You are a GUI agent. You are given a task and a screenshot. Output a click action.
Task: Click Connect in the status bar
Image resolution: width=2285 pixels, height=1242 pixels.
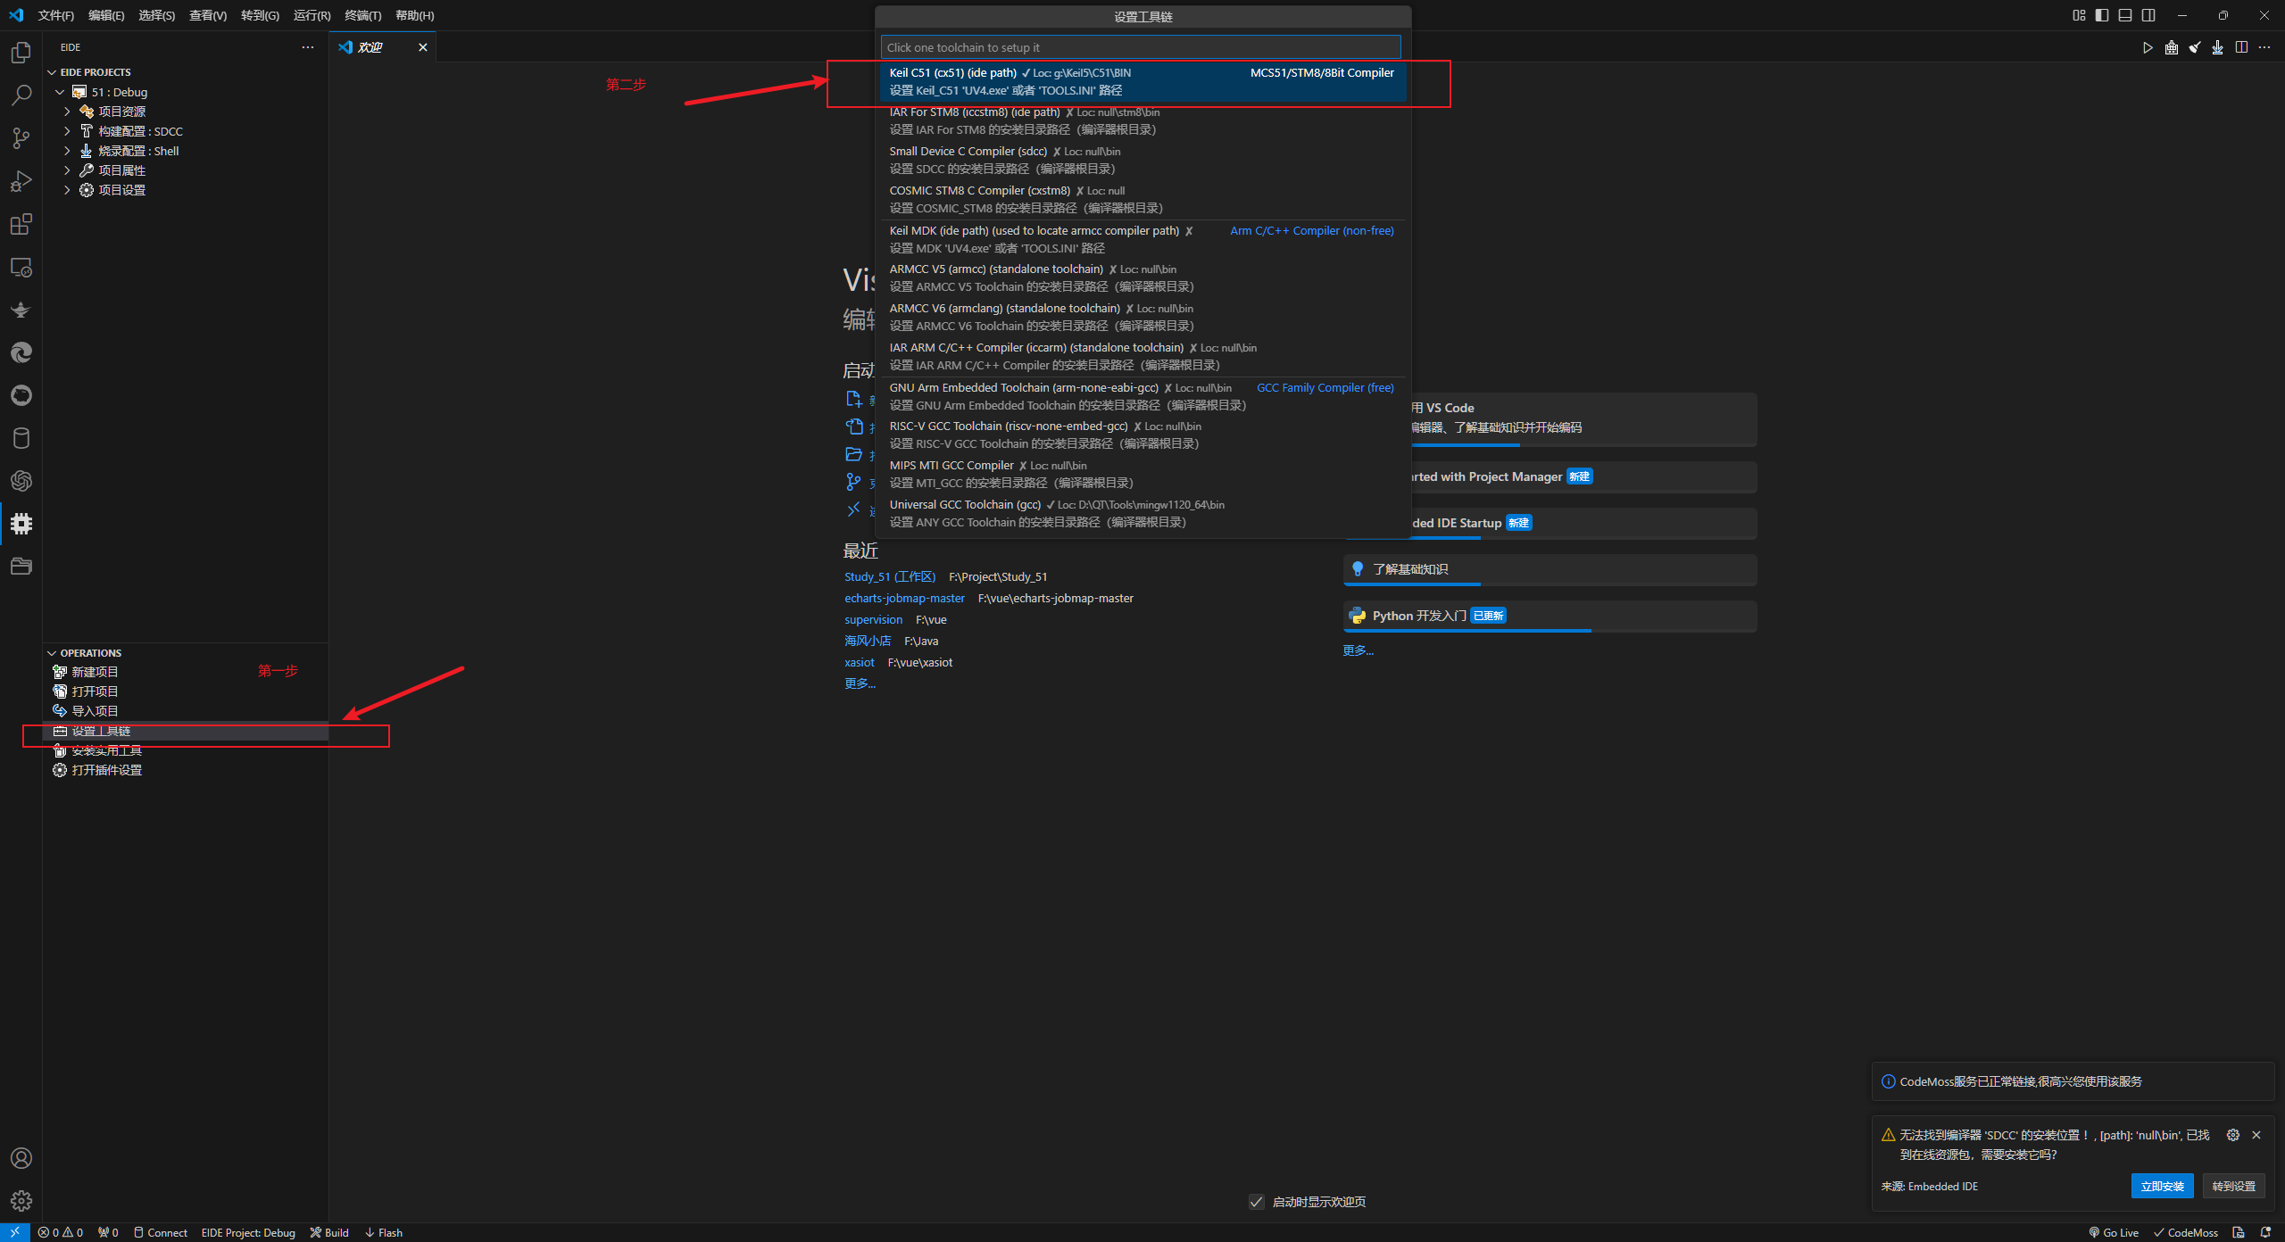(x=161, y=1232)
